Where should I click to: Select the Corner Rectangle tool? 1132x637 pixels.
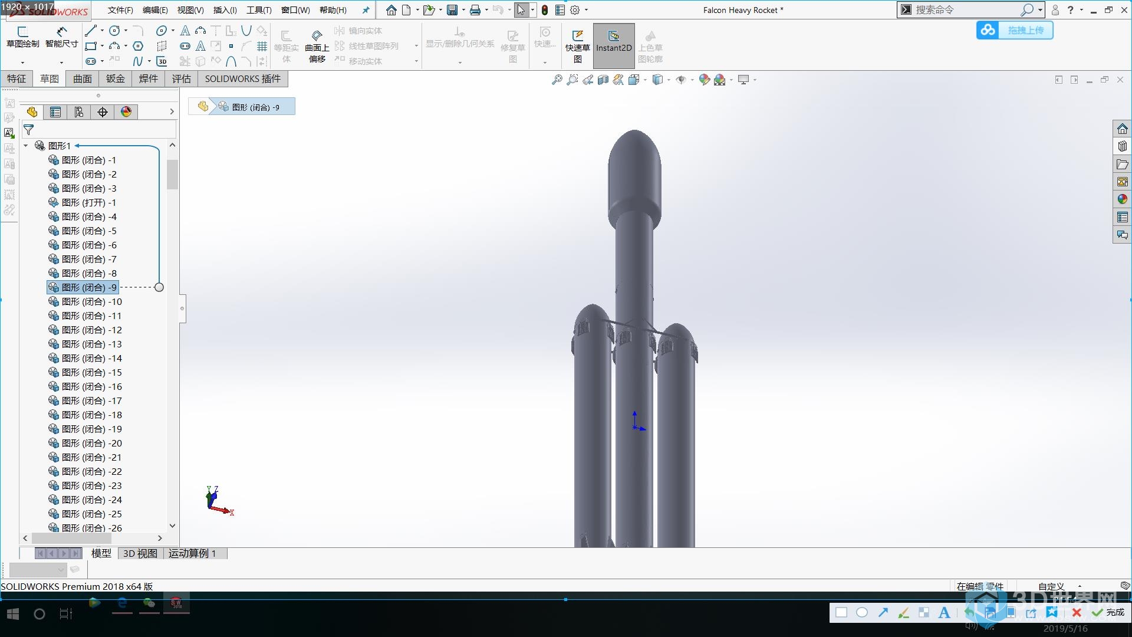click(x=91, y=46)
